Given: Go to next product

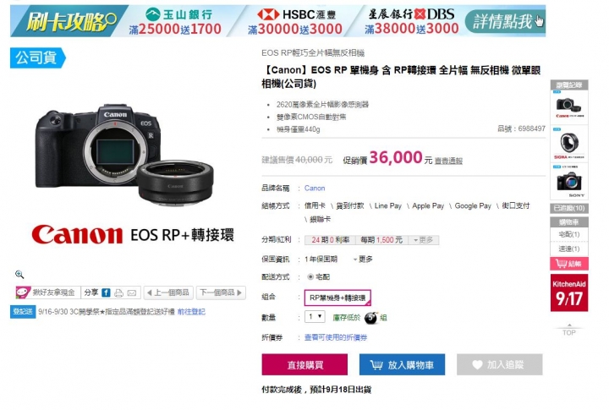Looking at the screenshot, I should [x=221, y=292].
